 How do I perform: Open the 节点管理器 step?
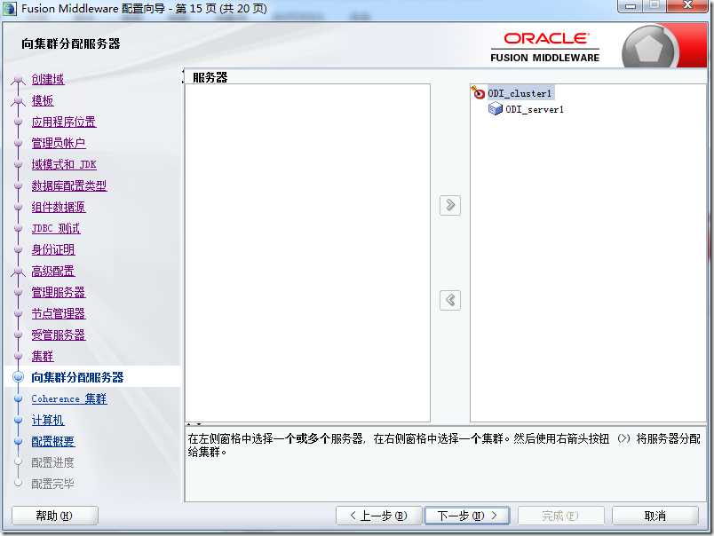click(59, 313)
